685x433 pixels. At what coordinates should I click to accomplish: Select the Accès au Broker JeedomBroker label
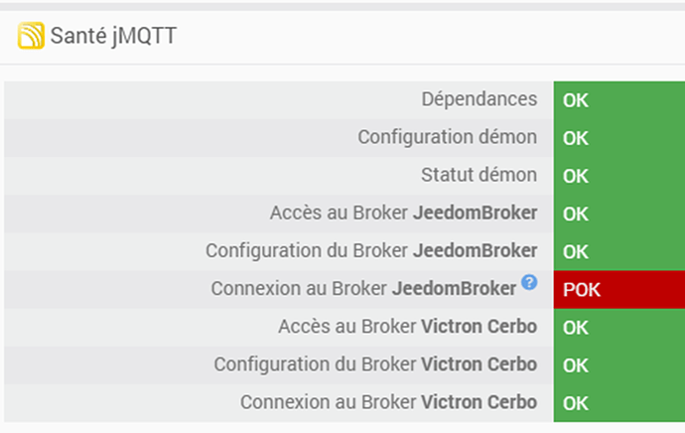tap(403, 213)
